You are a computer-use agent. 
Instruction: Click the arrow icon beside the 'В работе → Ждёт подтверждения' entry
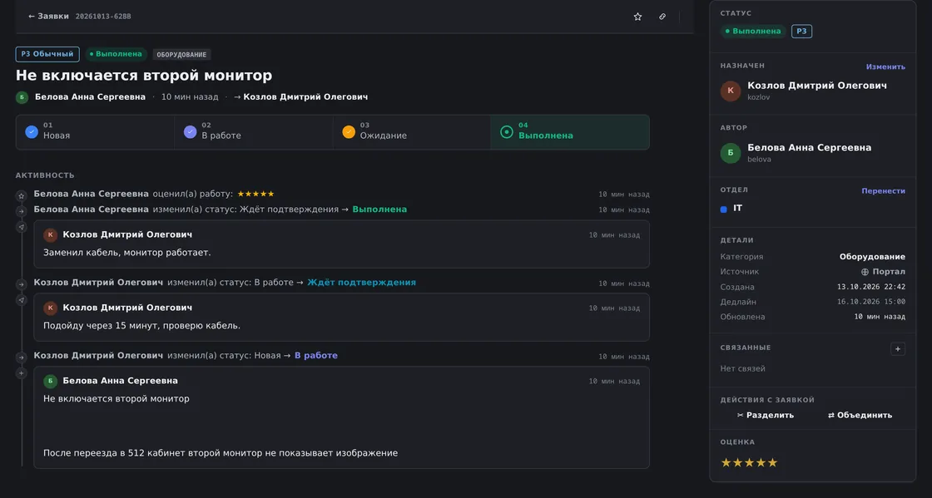[x=22, y=284]
